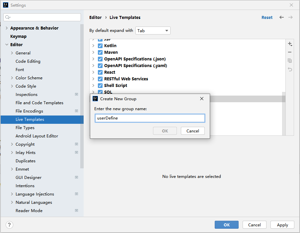The height and width of the screenshot is (233, 300).
Task: Select Duplicates in the settings tree
Action: [26, 161]
